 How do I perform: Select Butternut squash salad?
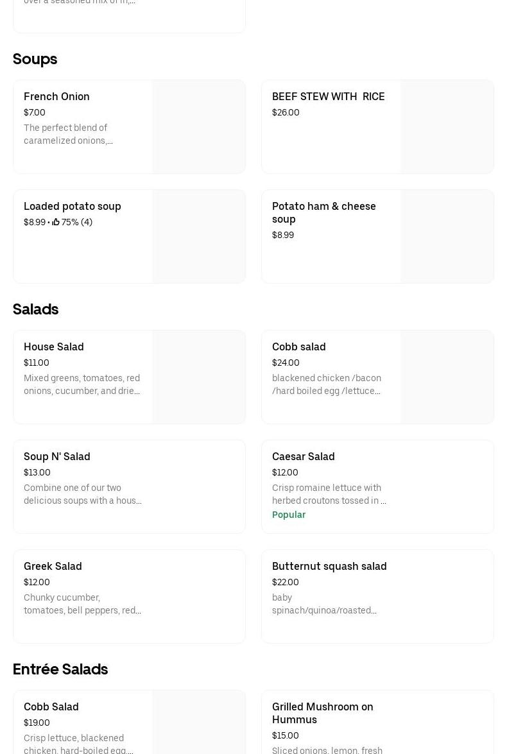click(x=329, y=567)
